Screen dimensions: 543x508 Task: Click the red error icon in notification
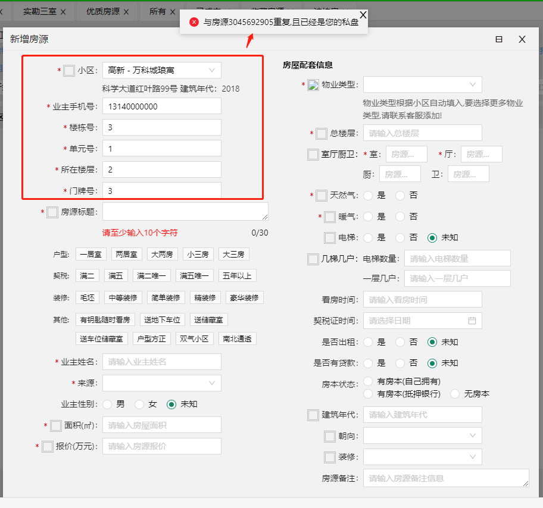pyautogui.click(x=194, y=22)
